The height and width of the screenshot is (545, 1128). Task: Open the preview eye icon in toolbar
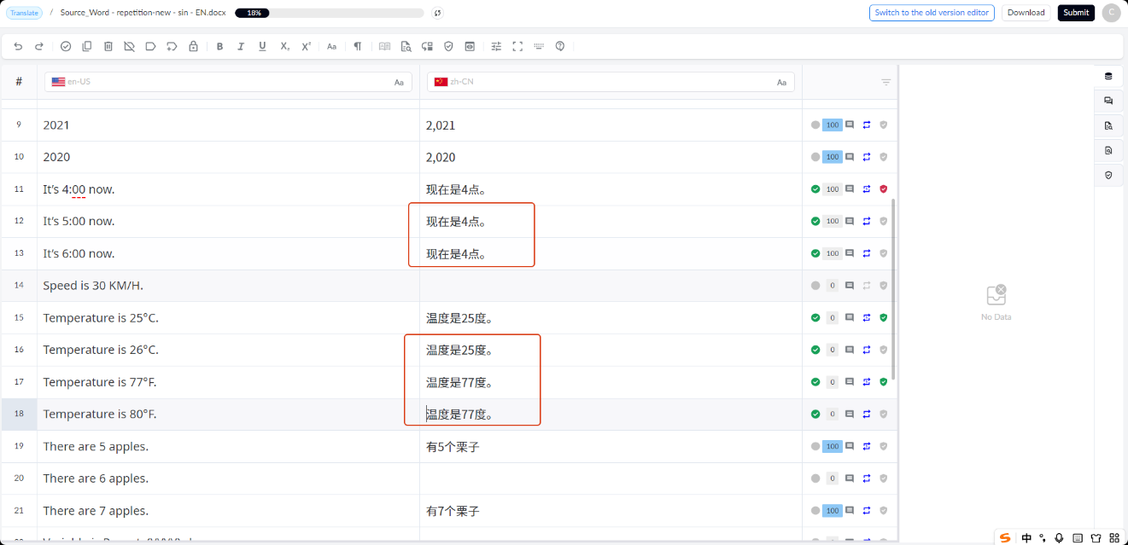470,46
